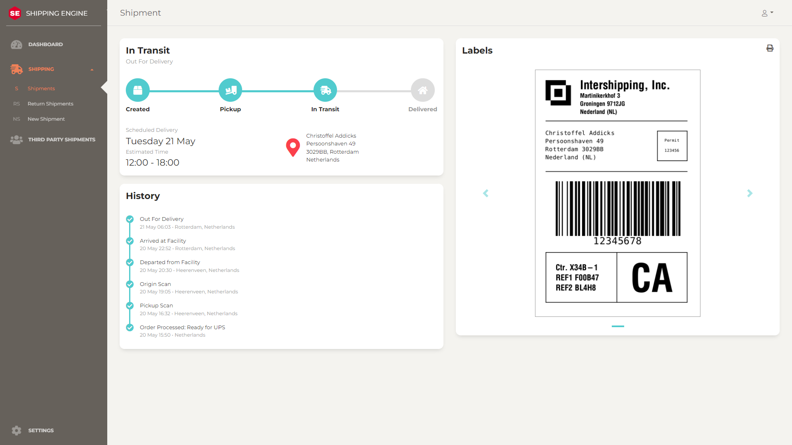Click the 20 May 15:50 timestamp line
Screen dimensions: 792x445
[172, 335]
